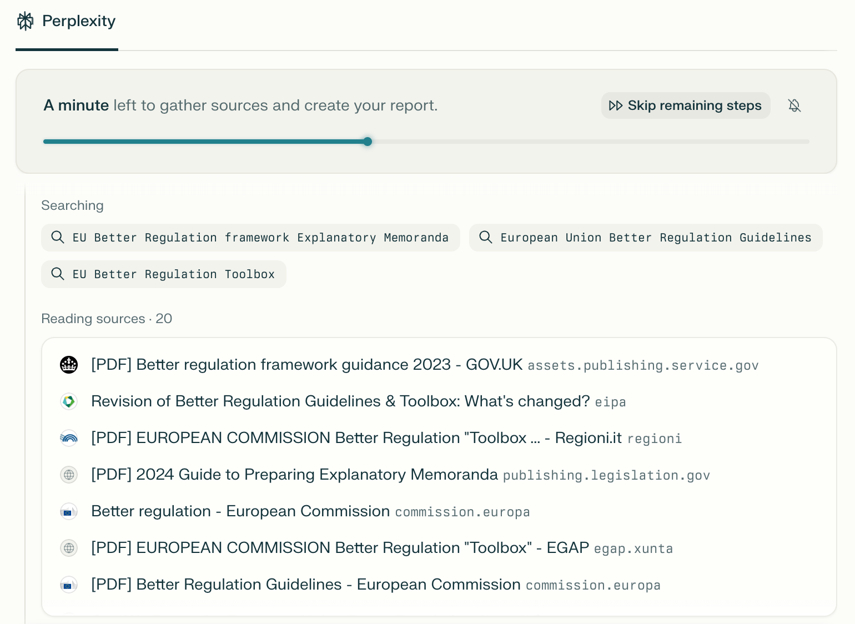Click the eipa source favicon
This screenshot has height=624, width=855.
pos(69,401)
